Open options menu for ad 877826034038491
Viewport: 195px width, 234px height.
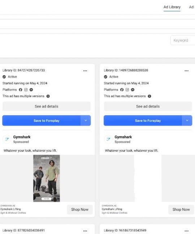click(x=85, y=231)
